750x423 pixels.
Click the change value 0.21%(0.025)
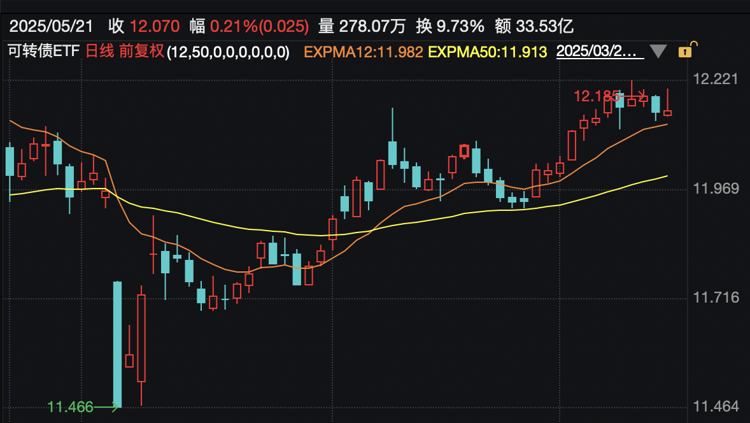pos(259,26)
